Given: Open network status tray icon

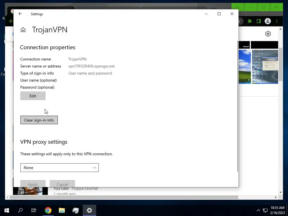Looking at the screenshot, I should pyautogui.click(x=265, y=210).
